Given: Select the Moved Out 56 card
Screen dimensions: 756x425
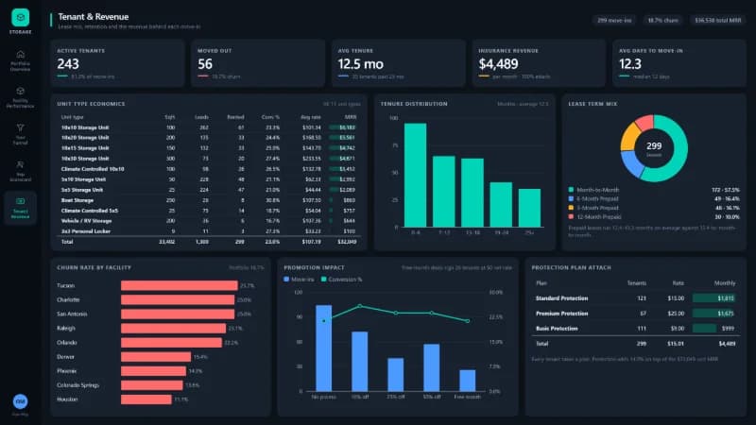Looking at the screenshot, I should coord(258,63).
